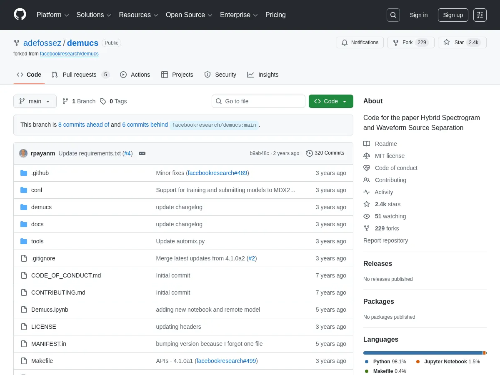The image size is (500, 375).
Task: Click the tags icon showing 0 Tags
Action: click(103, 101)
